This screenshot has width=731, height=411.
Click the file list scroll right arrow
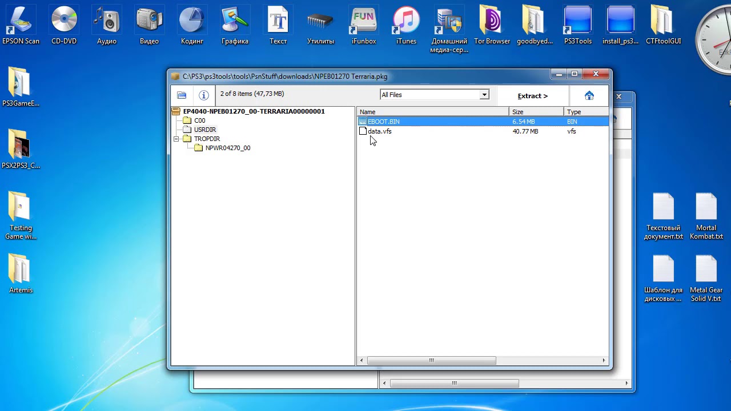(604, 360)
